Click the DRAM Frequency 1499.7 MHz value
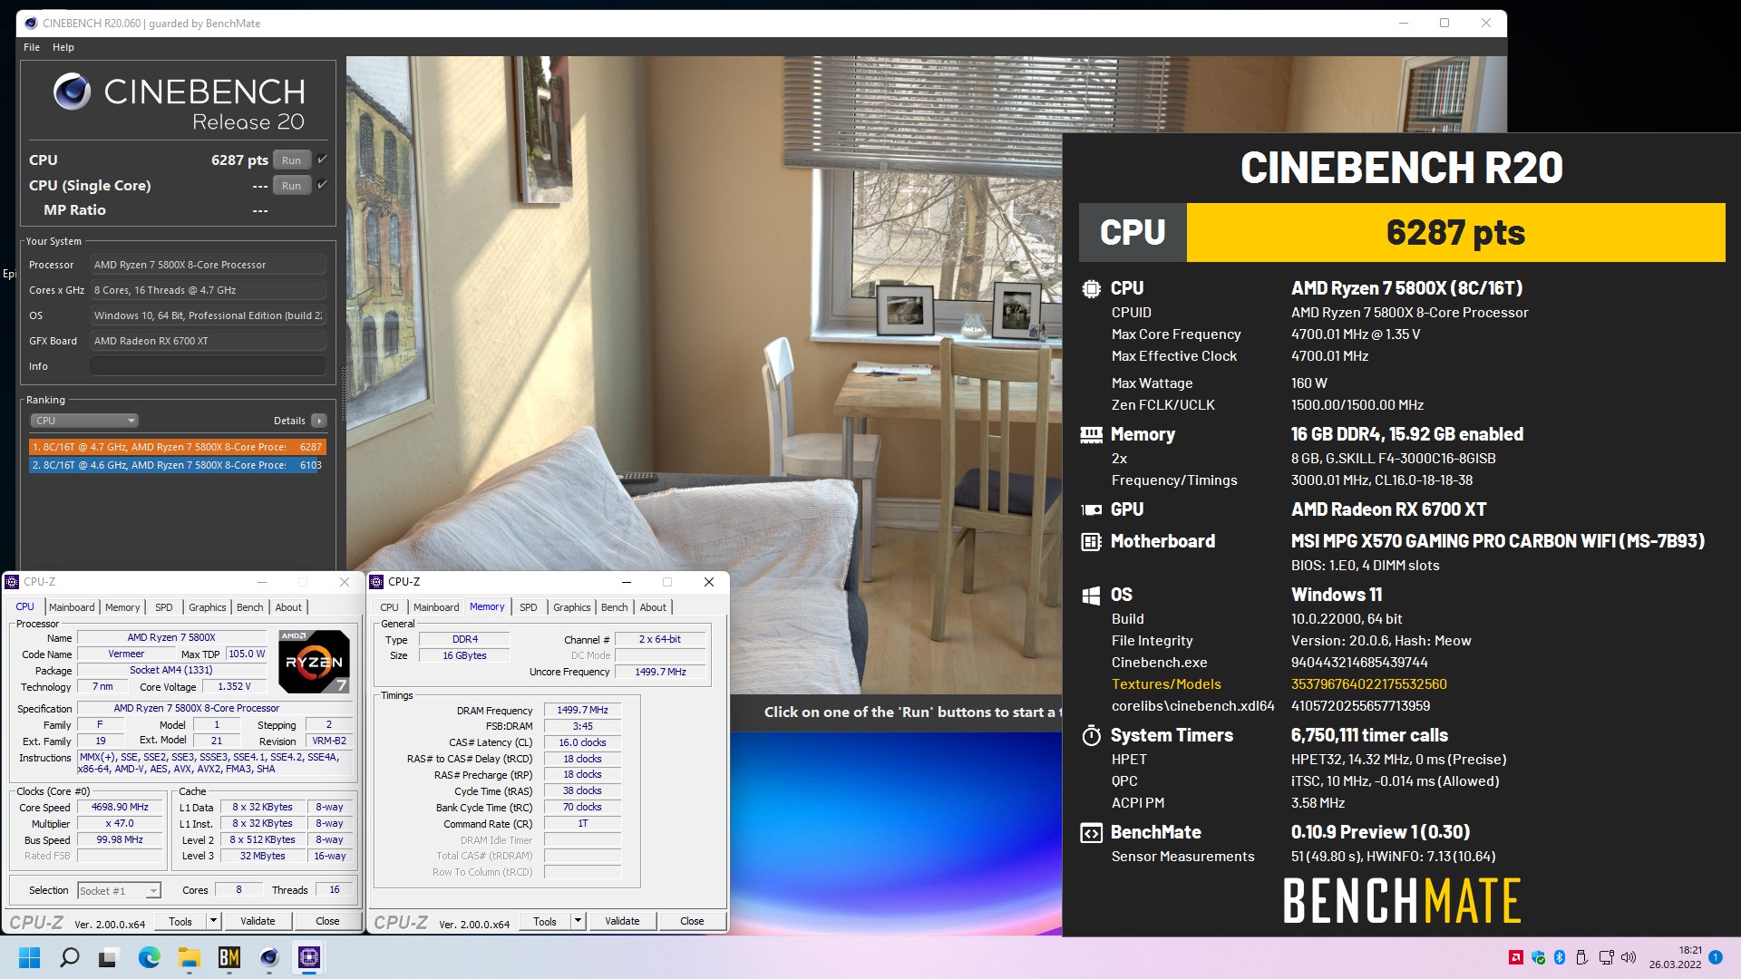 point(582,710)
